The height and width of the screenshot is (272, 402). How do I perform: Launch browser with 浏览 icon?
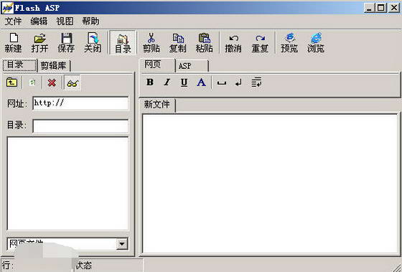316,42
